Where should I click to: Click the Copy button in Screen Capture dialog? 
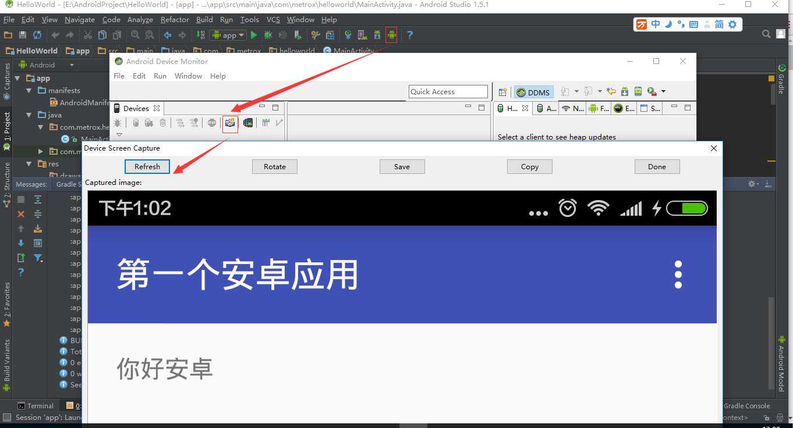click(x=530, y=167)
